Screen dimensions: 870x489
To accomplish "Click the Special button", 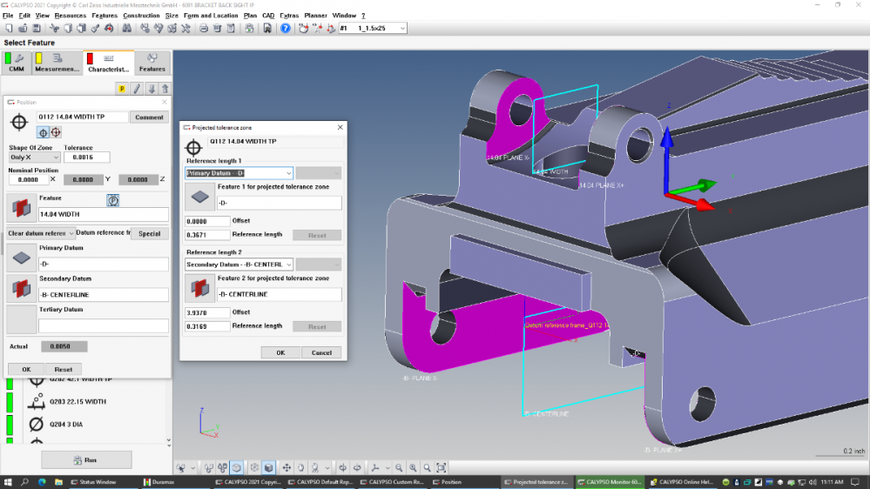I will 149,233.
